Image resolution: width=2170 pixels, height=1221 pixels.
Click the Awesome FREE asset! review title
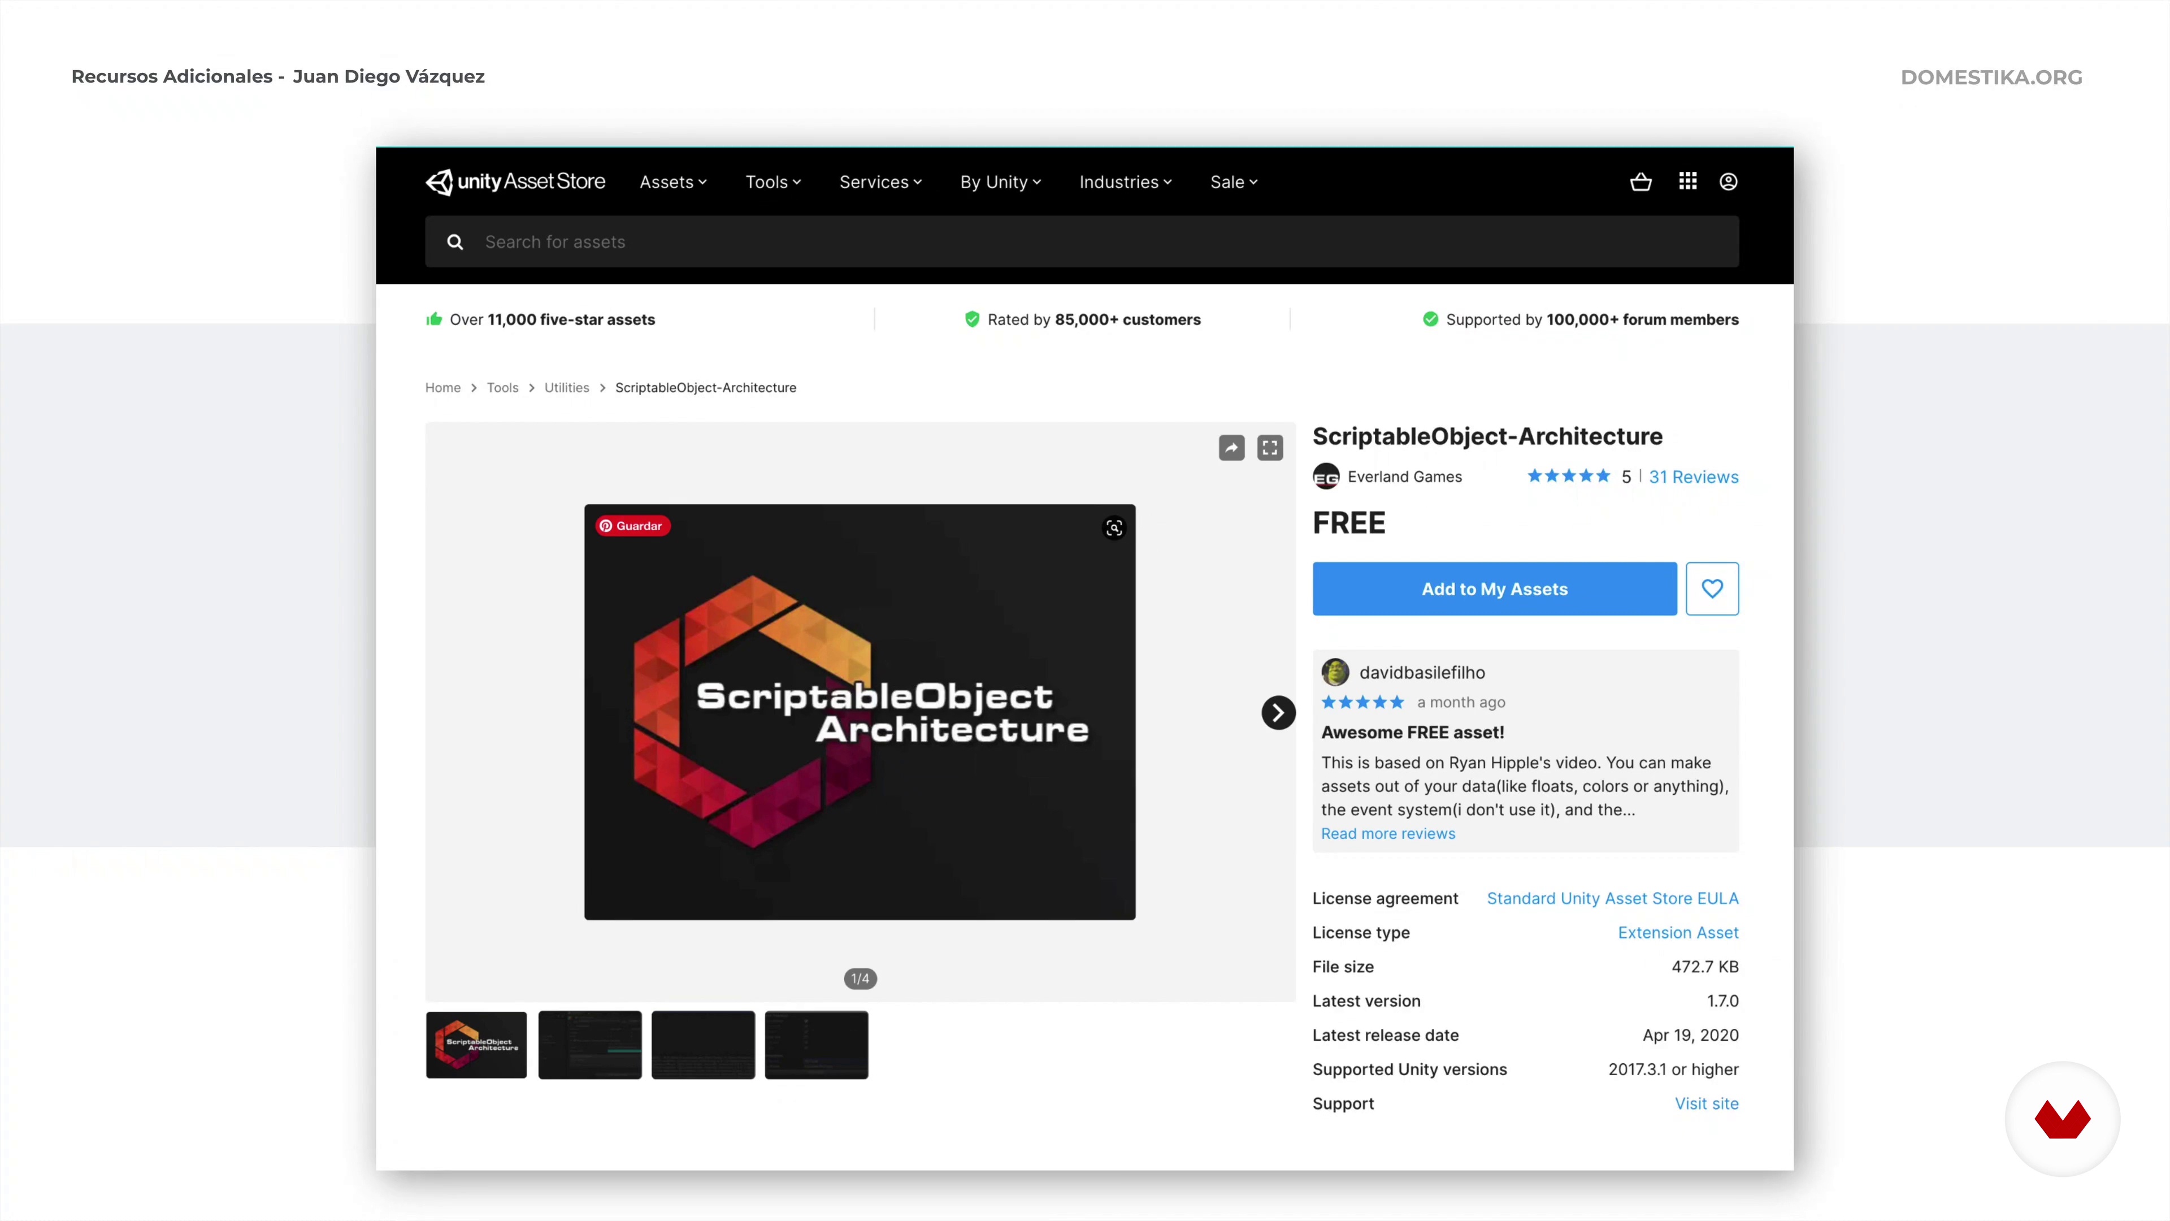1413,732
